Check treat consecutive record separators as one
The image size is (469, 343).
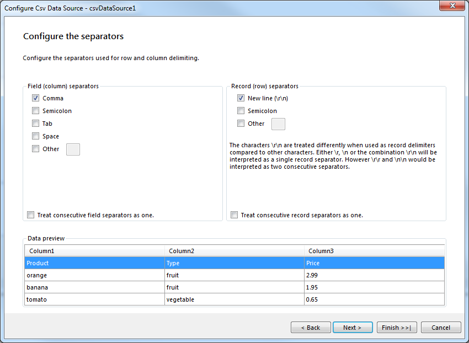pyautogui.click(x=234, y=215)
